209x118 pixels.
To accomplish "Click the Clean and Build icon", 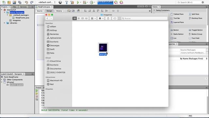I will tap(72, 2).
